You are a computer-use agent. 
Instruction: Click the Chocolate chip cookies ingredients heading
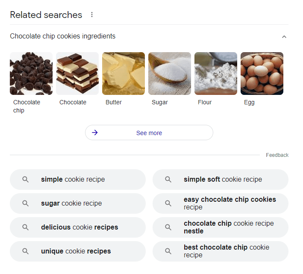(x=63, y=36)
